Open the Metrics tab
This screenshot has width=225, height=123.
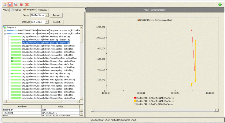16,10
